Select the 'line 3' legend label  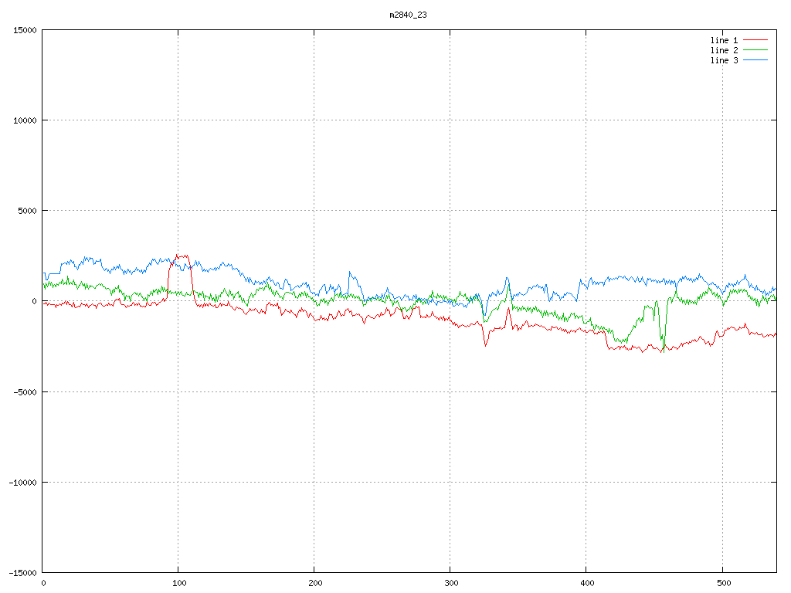coord(724,60)
